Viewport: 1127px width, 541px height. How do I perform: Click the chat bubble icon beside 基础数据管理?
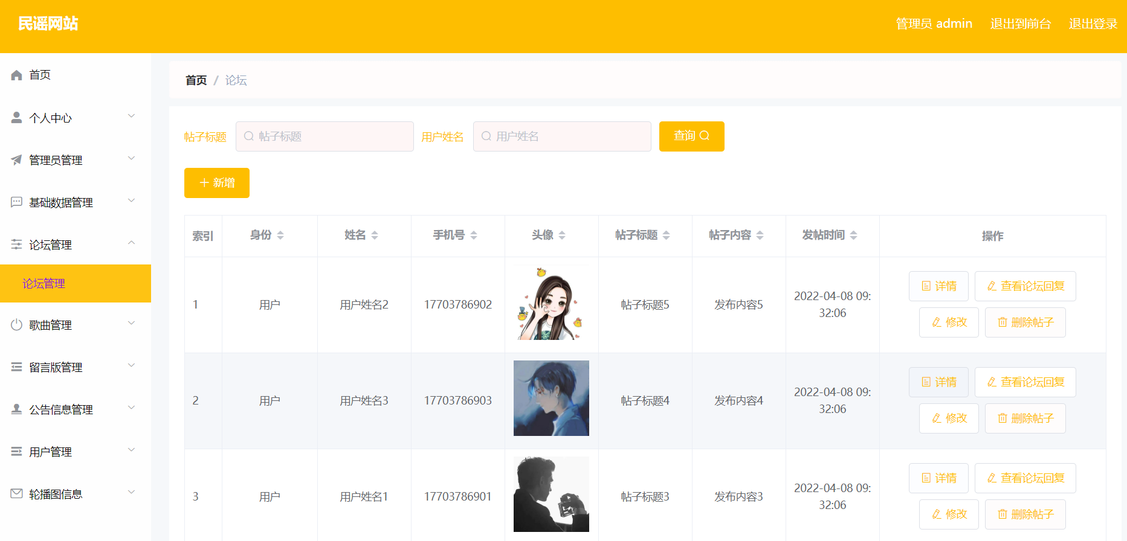(x=16, y=202)
